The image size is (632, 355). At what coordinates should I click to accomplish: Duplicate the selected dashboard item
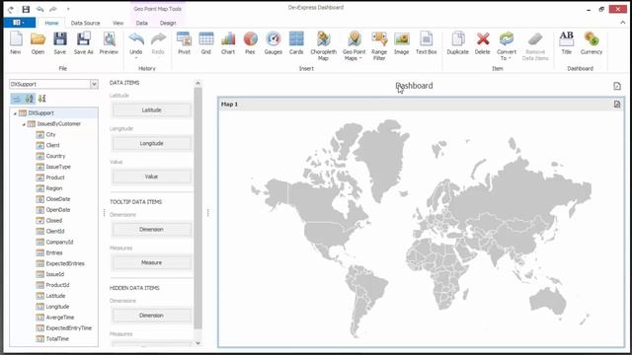click(x=458, y=42)
